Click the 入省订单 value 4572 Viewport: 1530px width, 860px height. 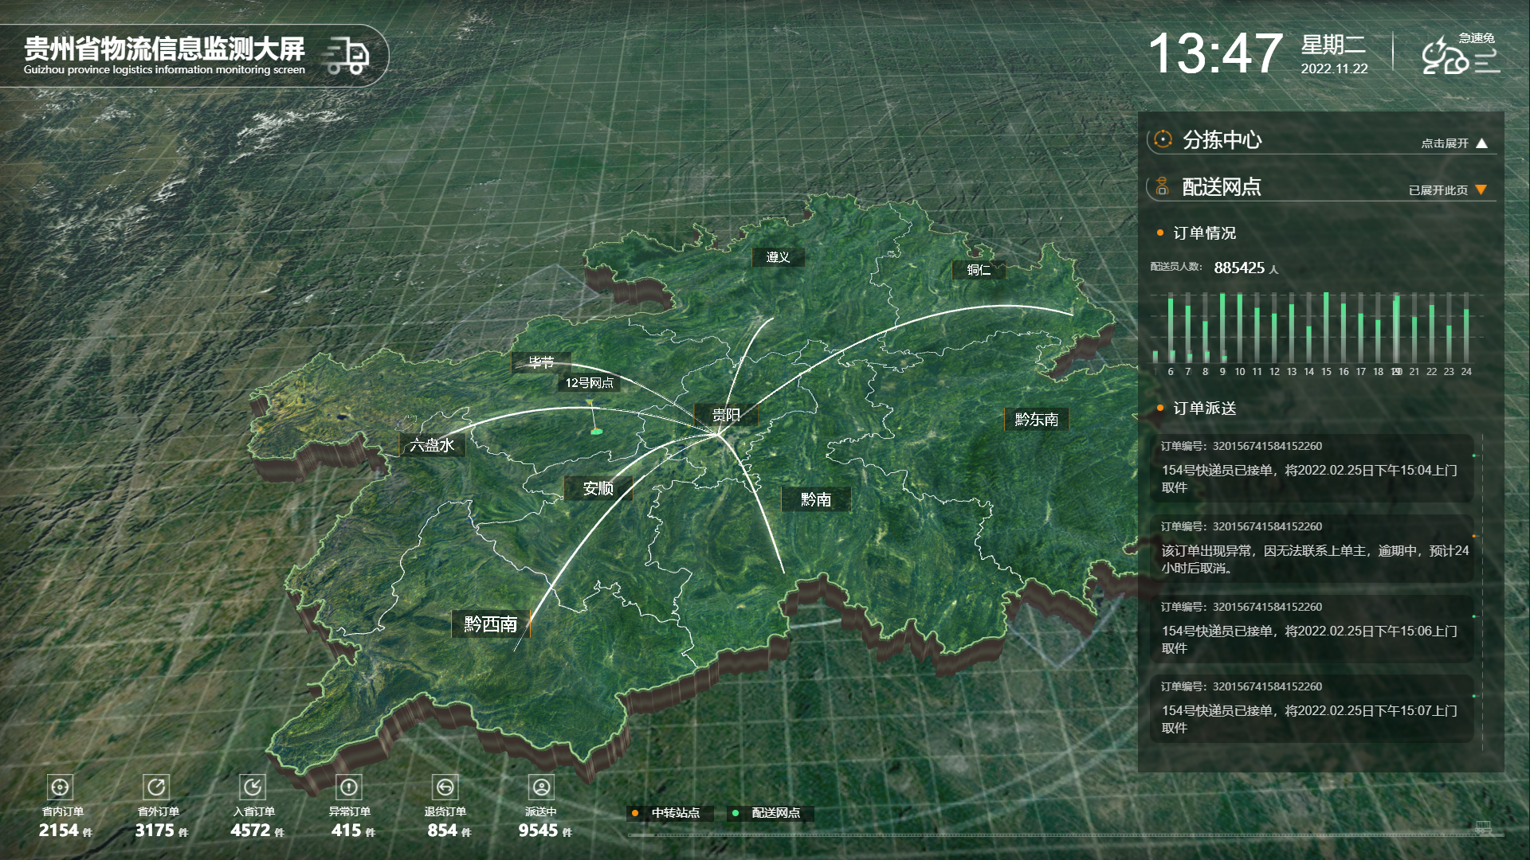point(250,831)
